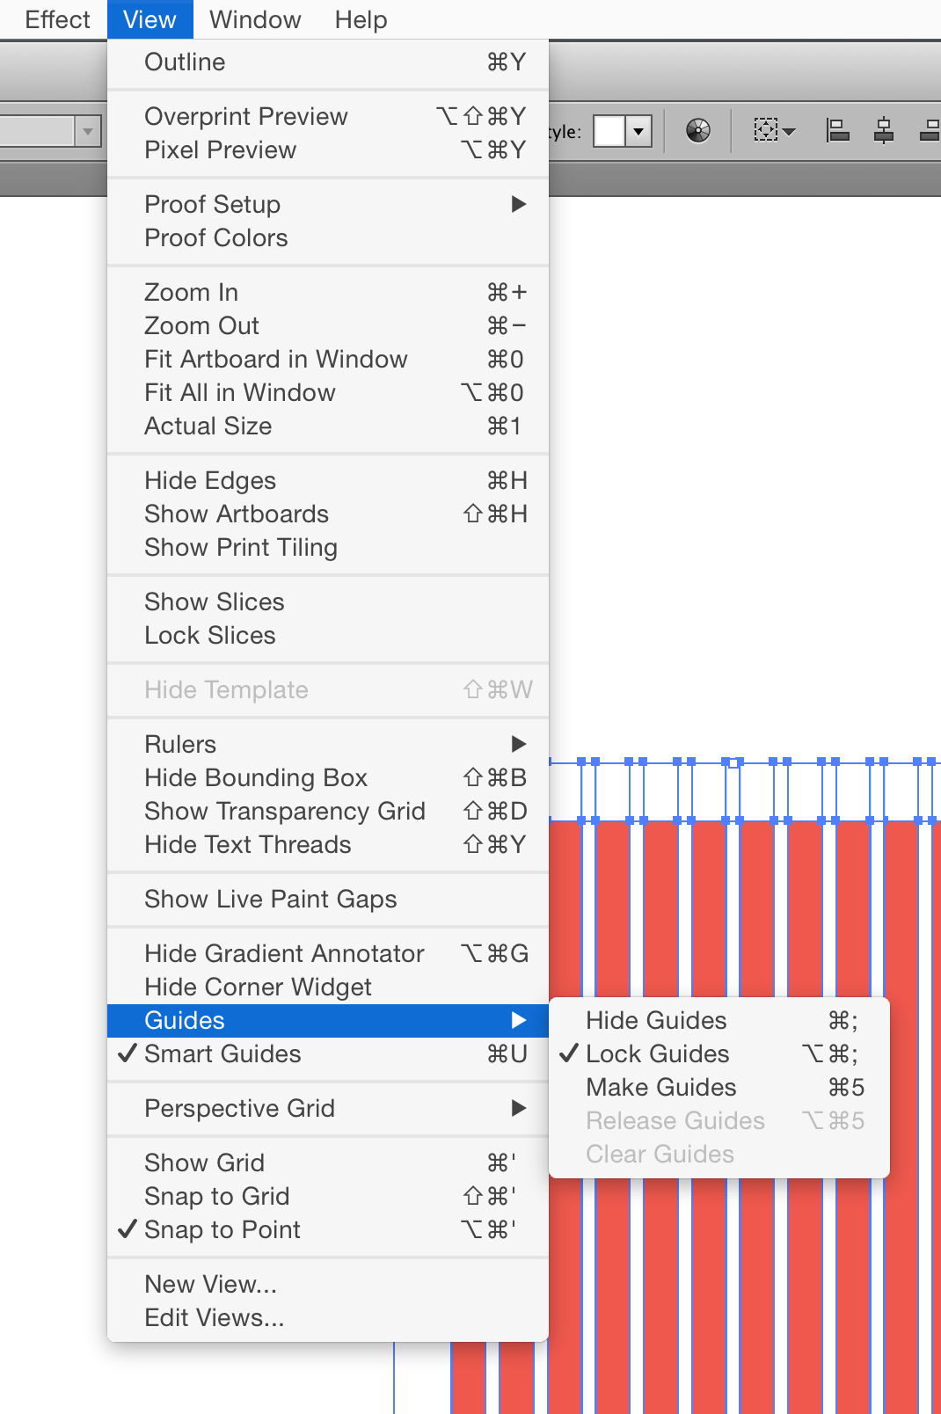Choose Fit Artboard in Window

[276, 359]
